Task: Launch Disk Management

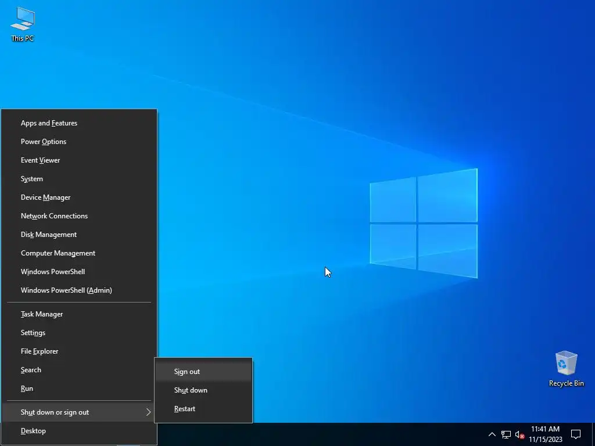Action: click(79, 235)
